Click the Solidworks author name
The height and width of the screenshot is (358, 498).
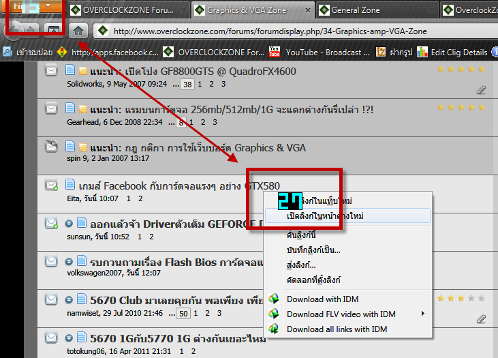pyautogui.click(x=85, y=84)
